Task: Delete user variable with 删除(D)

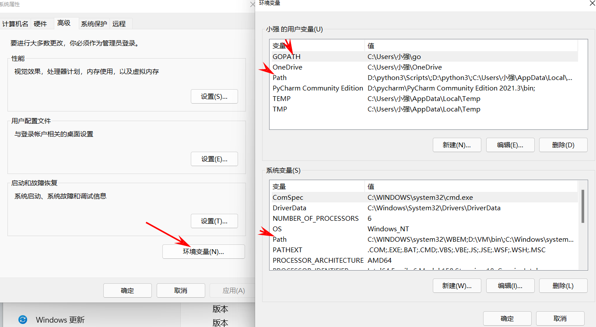Action: [x=563, y=145]
